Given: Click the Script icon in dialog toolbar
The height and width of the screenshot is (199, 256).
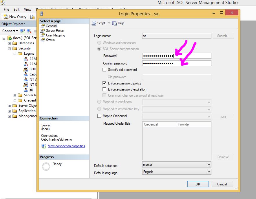Looking at the screenshot, I should tap(94, 23).
